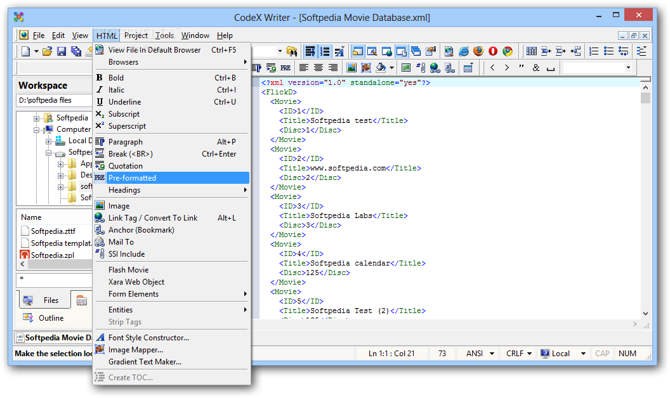670x398 pixels.
Task: Open paint bucket color dropdown arrow
Action: pos(391,68)
